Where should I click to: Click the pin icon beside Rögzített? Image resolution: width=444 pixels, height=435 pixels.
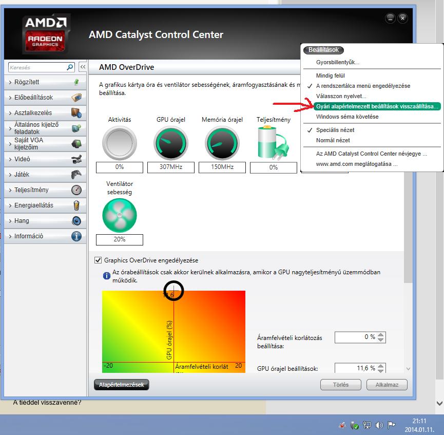pos(76,82)
